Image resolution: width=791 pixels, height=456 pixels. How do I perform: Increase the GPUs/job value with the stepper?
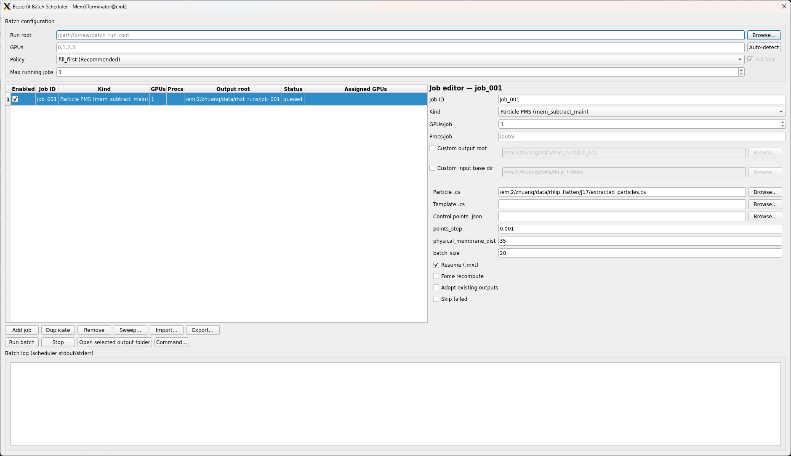coord(782,122)
